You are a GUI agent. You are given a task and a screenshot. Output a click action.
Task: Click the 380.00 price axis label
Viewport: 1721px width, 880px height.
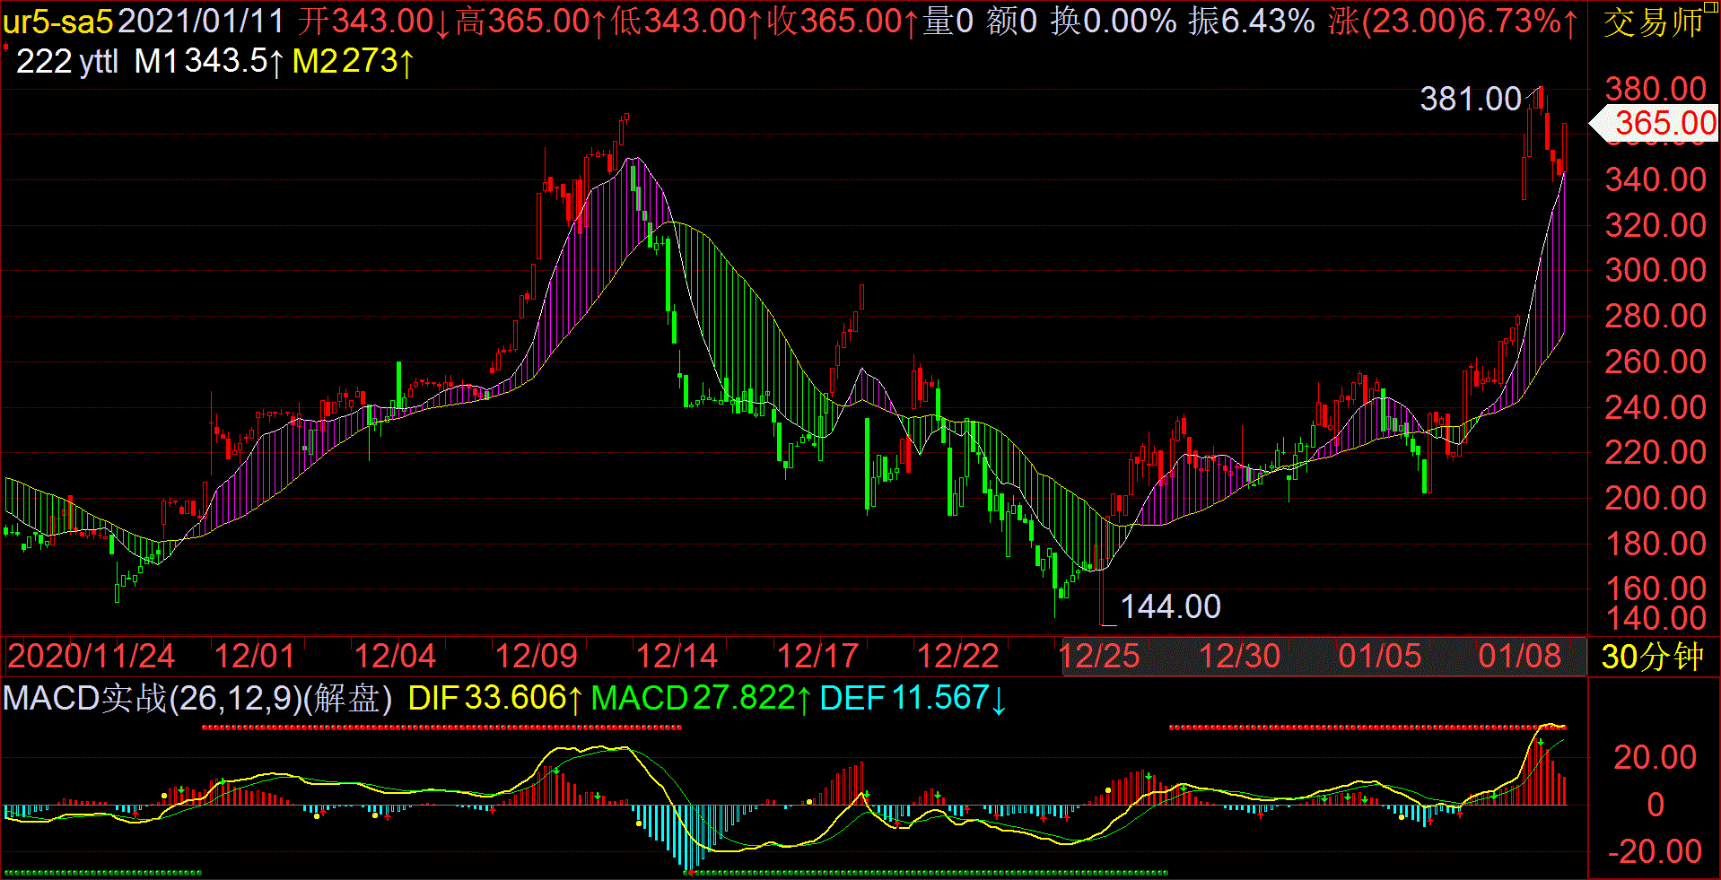(x=1655, y=89)
